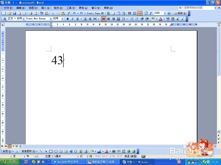The image size is (221, 165).
Task: Click the red Font Color A in formatting toolbar
Action: pos(160,19)
